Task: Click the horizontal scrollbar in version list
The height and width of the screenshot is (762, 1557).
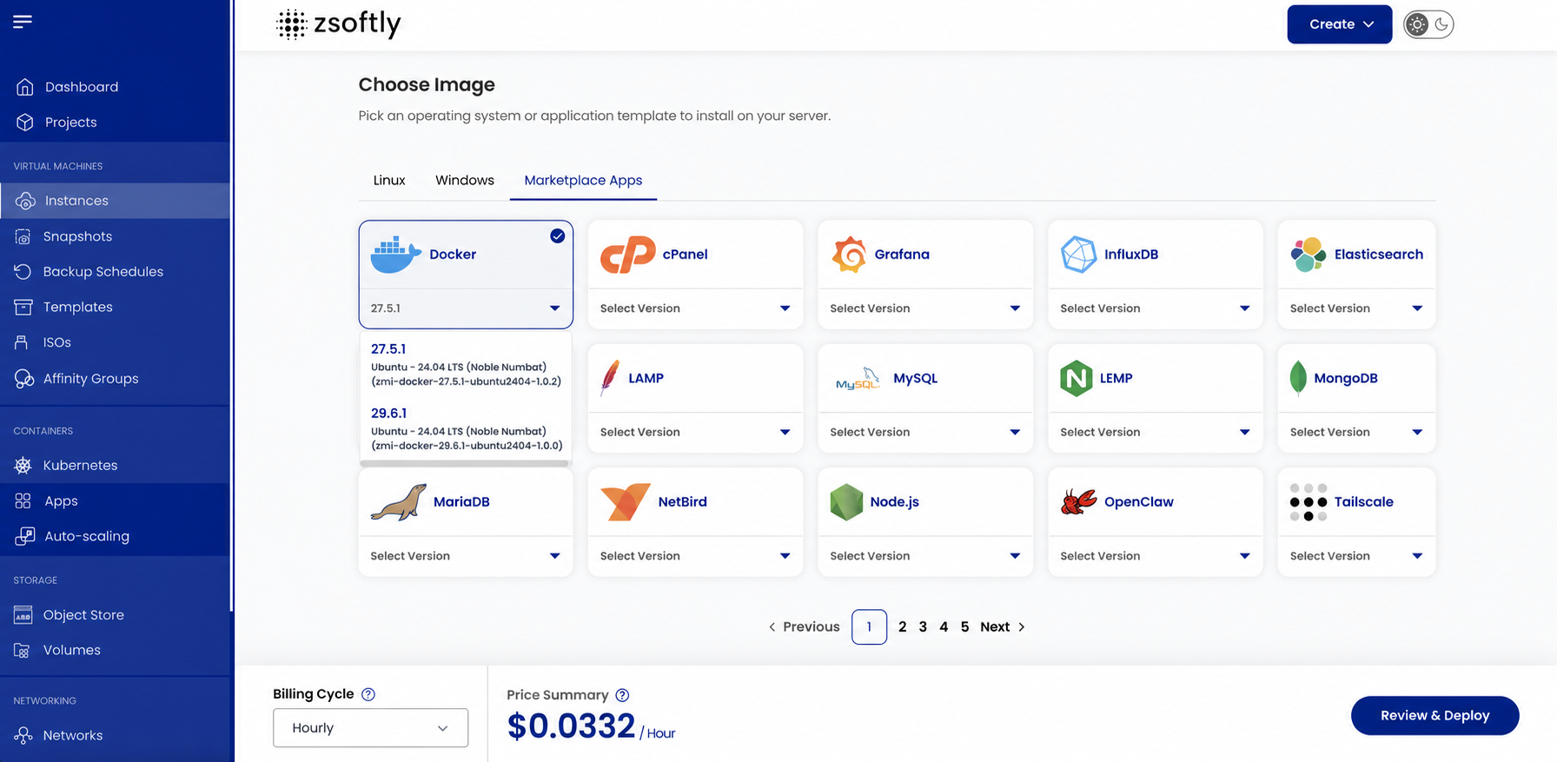Action: point(465,464)
